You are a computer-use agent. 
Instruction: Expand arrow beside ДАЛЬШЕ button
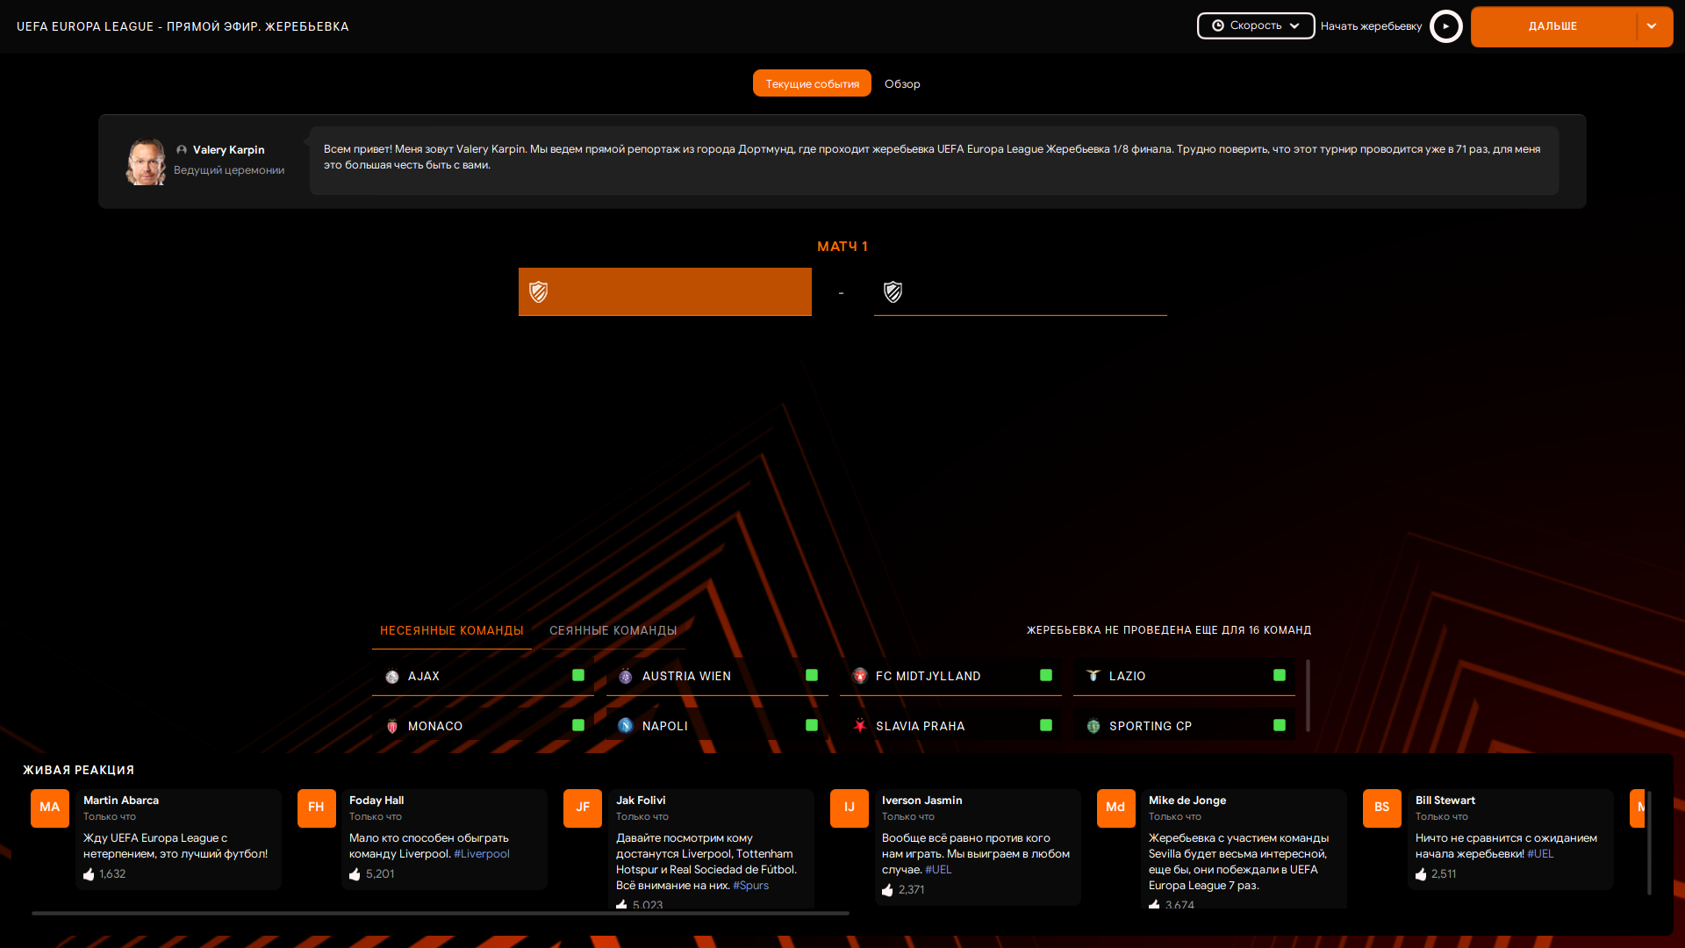point(1652,26)
